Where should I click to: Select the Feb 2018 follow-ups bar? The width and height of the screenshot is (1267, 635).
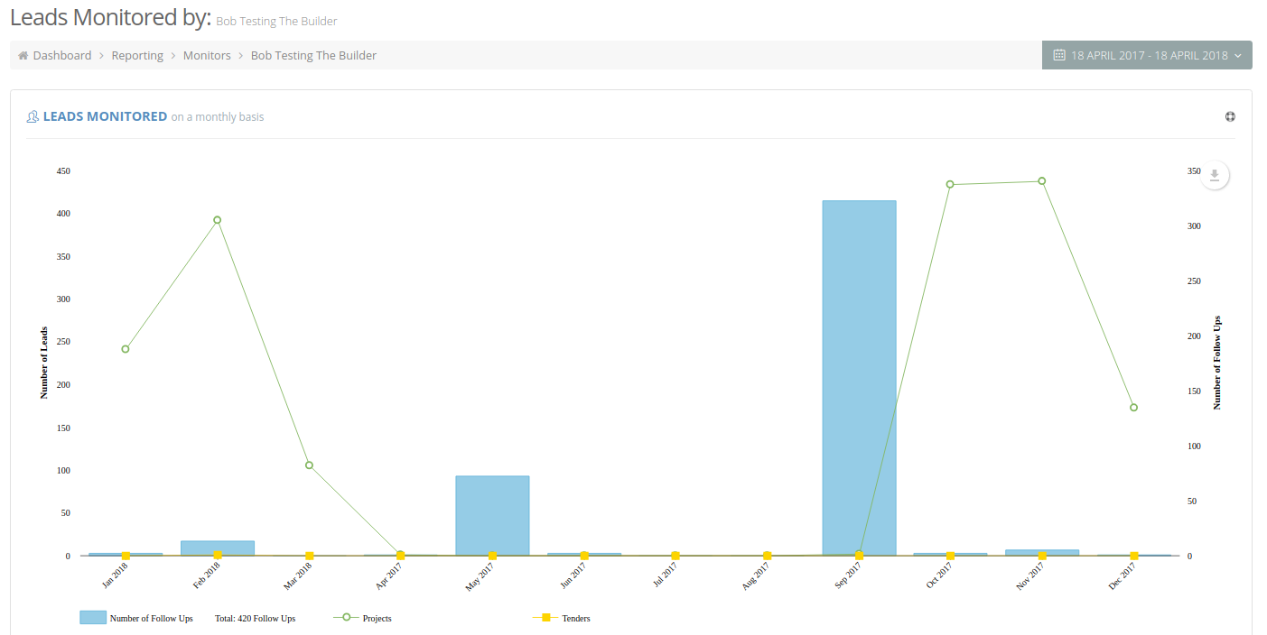pyautogui.click(x=218, y=548)
